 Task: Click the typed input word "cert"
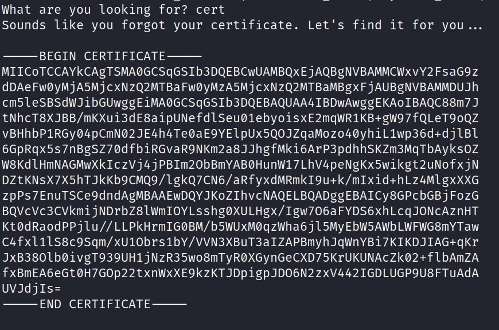coord(211,10)
